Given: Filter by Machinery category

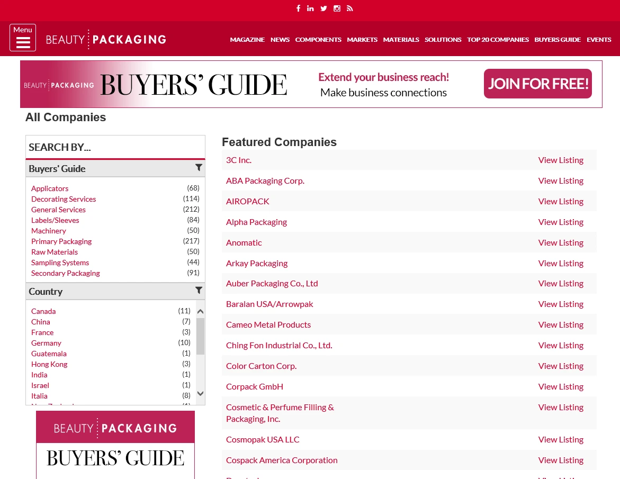Looking at the screenshot, I should (49, 231).
